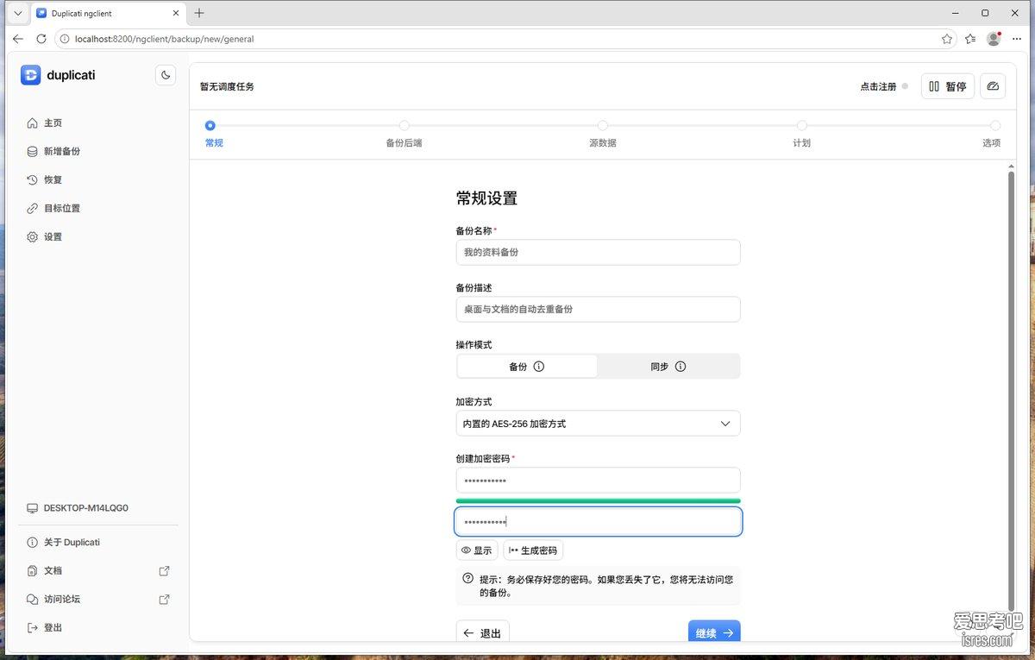Close the Duplicati ngclient tab
Image resolution: width=1035 pixels, height=660 pixels.
pos(176,13)
